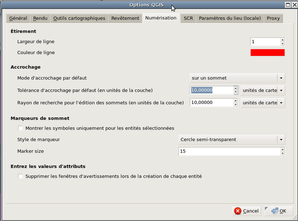This screenshot has width=298, height=221.
Task: Open the Rendu tab
Action: coord(40,19)
